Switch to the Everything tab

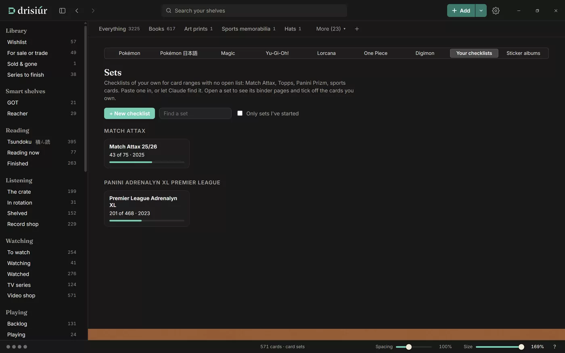[119, 29]
